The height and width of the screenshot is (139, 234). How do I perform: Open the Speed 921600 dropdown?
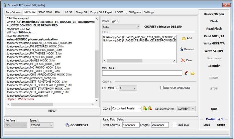point(41,125)
